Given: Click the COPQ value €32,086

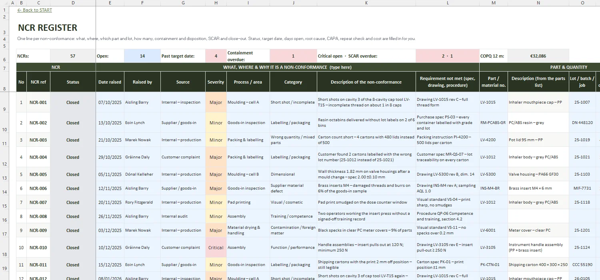Looking at the screenshot, I should click(538, 56).
